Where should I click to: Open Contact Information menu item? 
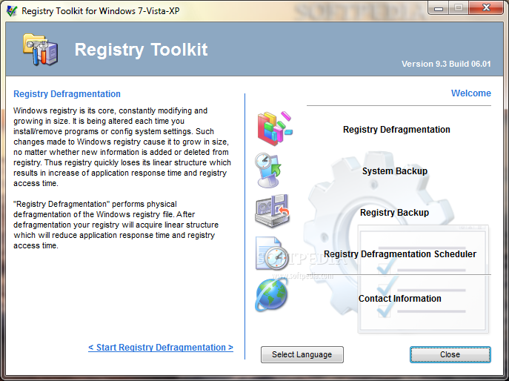[399, 298]
